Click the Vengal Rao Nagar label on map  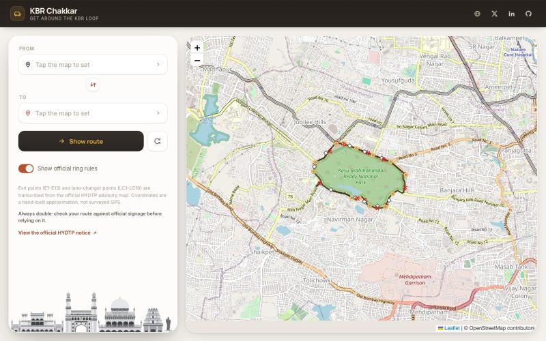(x=435, y=60)
